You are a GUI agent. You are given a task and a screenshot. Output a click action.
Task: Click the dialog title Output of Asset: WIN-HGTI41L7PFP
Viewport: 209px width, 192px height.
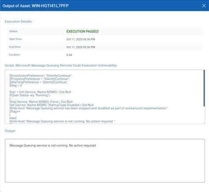[36, 6]
